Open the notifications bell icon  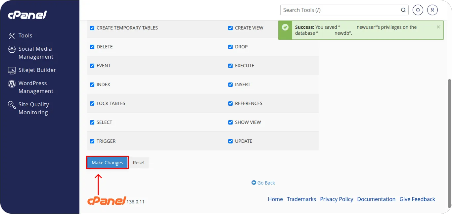coord(418,10)
